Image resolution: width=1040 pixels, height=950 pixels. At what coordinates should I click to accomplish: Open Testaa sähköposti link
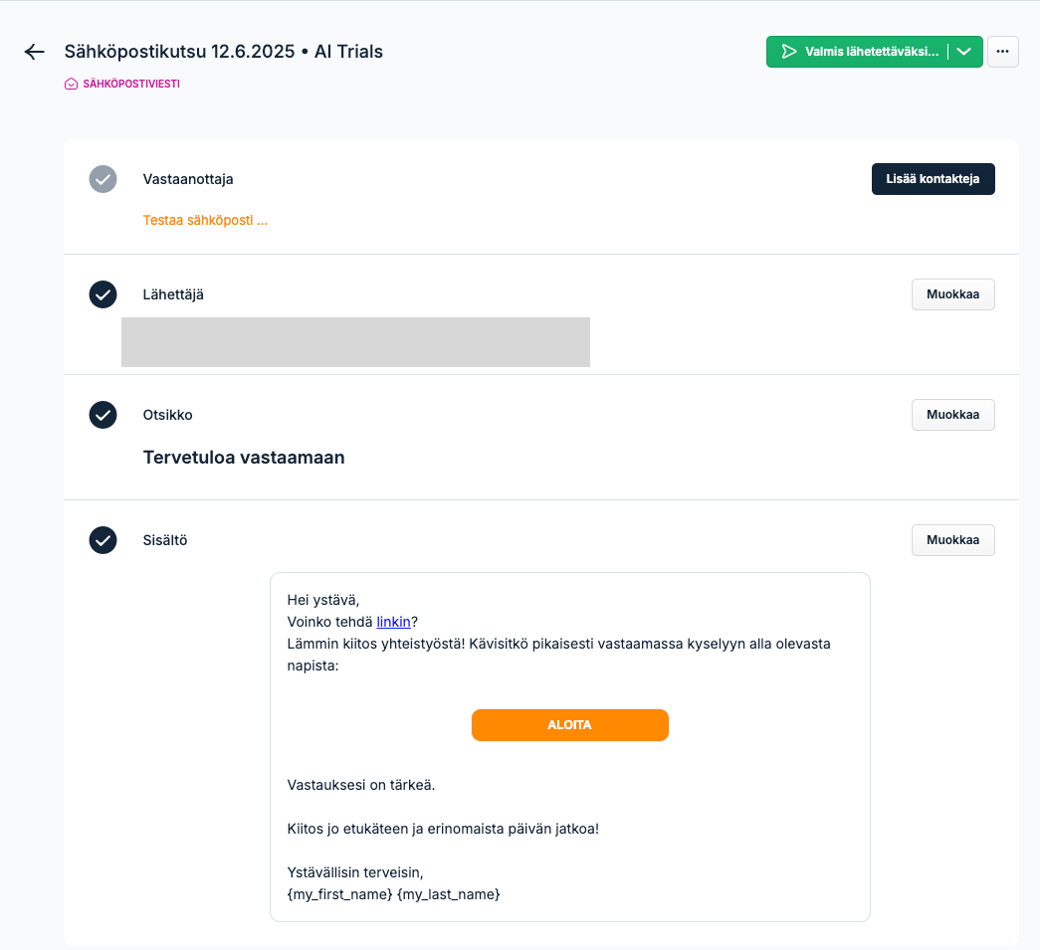tap(205, 220)
